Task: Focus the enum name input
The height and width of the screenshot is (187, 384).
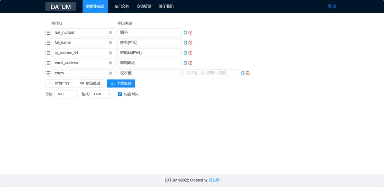Action: coord(84,73)
